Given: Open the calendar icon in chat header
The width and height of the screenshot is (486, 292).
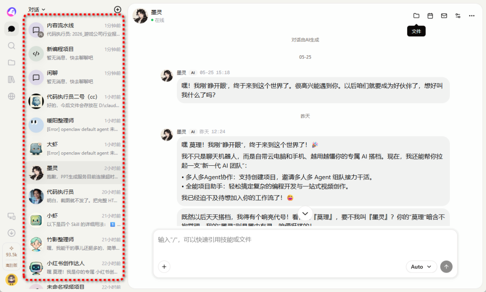Looking at the screenshot, I should tap(430, 15).
